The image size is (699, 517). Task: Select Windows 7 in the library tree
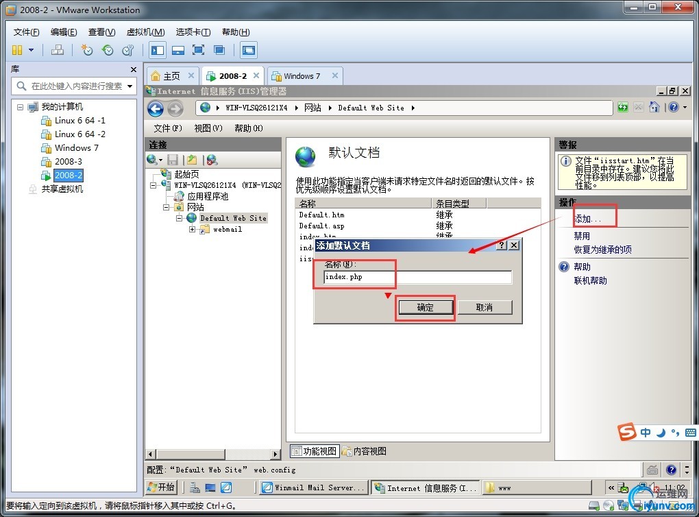[76, 148]
